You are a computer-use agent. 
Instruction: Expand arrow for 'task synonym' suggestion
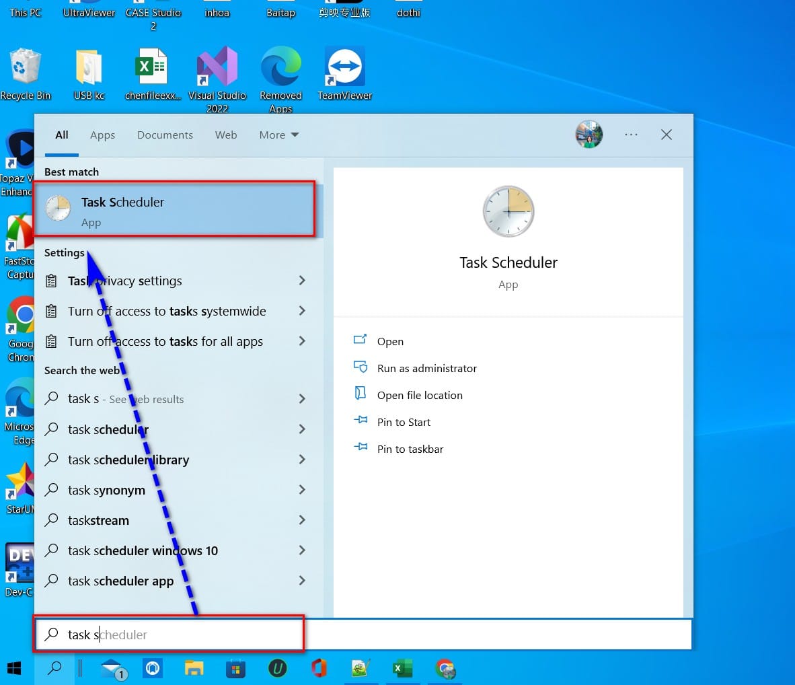pyautogui.click(x=302, y=490)
